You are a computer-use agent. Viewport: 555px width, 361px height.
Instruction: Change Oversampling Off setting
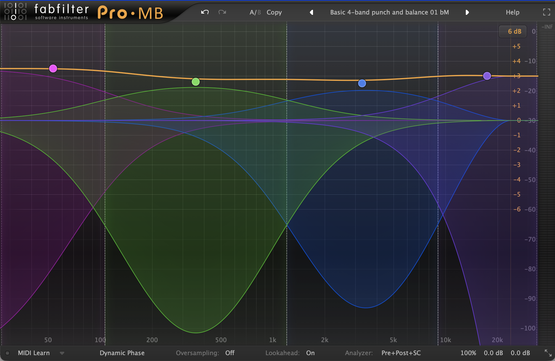click(230, 353)
